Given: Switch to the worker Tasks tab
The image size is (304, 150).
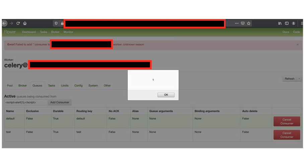Looking at the screenshot, I should click(x=52, y=86).
